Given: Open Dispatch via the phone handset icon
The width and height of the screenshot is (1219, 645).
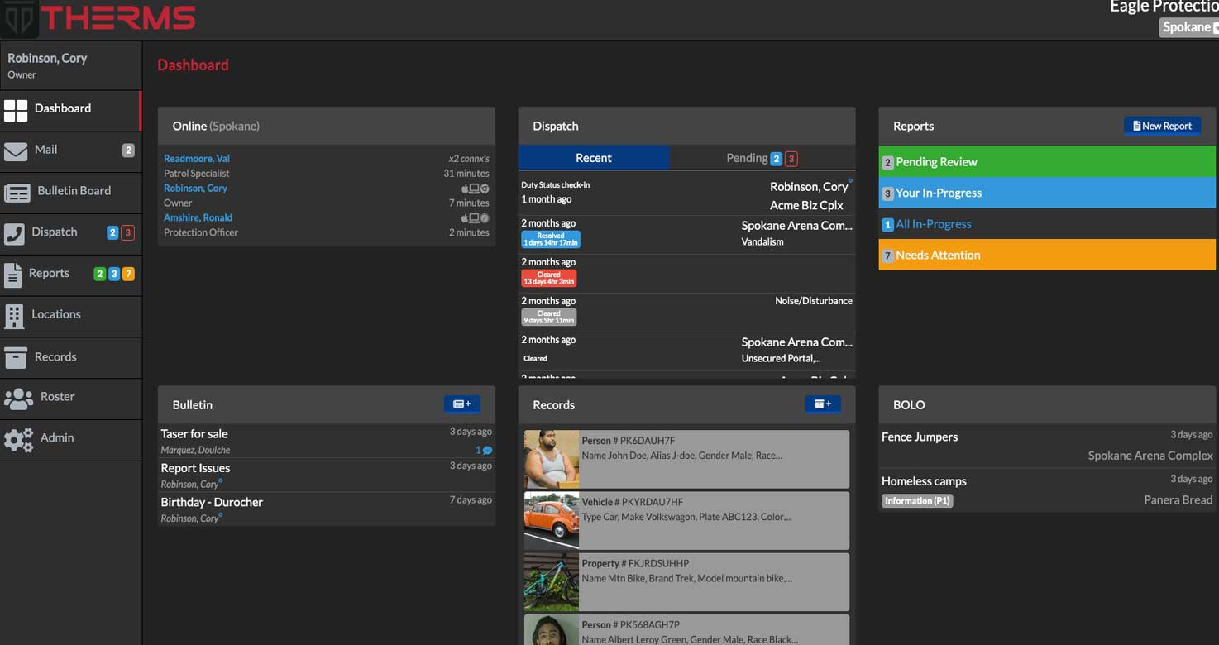Looking at the screenshot, I should click(16, 232).
